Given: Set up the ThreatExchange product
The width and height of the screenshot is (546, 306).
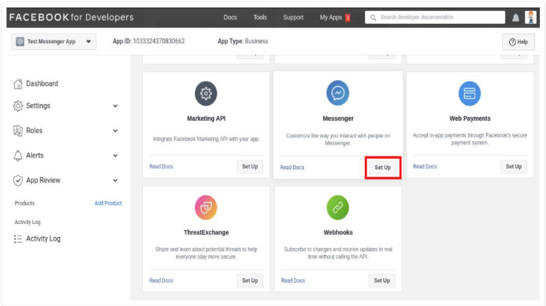Looking at the screenshot, I should click(250, 281).
